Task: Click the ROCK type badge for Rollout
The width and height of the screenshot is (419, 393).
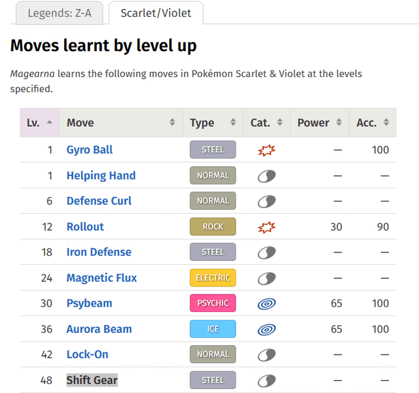Action: (213, 227)
